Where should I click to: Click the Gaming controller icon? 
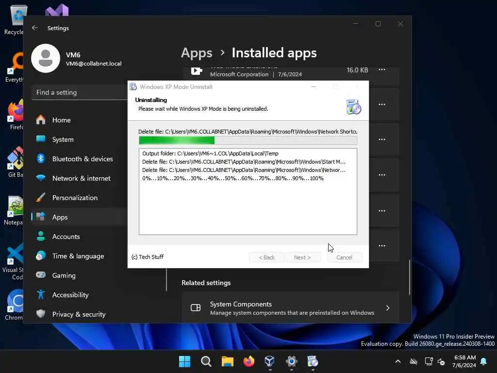click(x=41, y=275)
